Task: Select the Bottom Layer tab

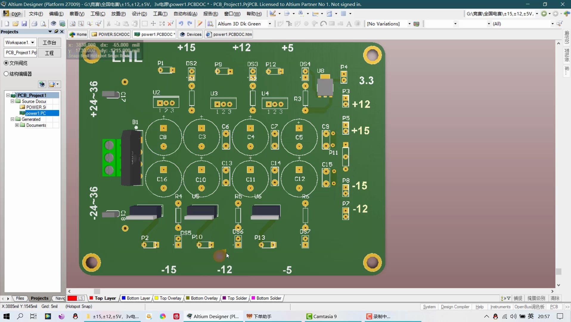Action: coord(136,298)
